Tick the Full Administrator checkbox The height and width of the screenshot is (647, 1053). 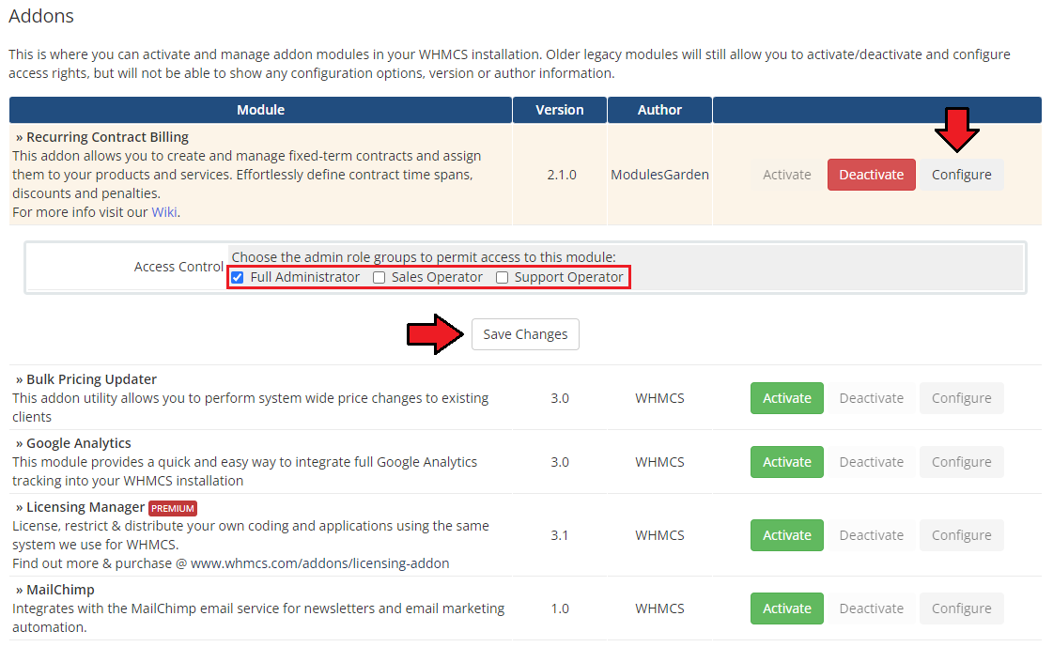[237, 278]
